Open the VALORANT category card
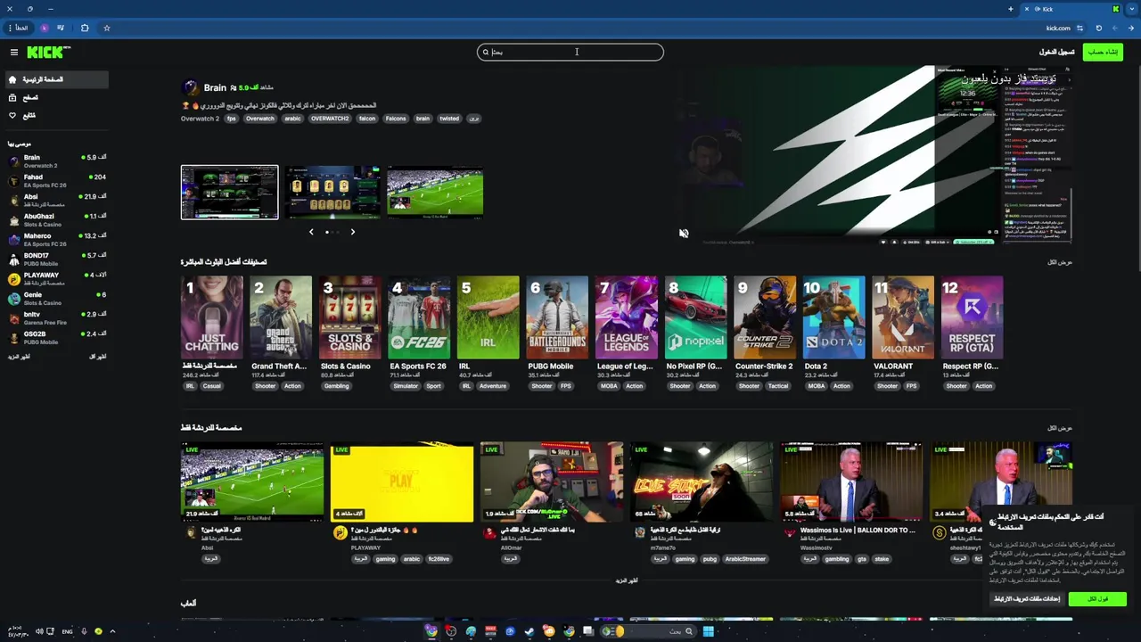The width and height of the screenshot is (1141, 642). coord(902,317)
